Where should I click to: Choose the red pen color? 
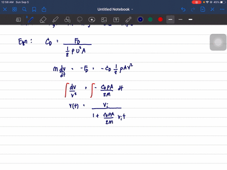[160, 19]
